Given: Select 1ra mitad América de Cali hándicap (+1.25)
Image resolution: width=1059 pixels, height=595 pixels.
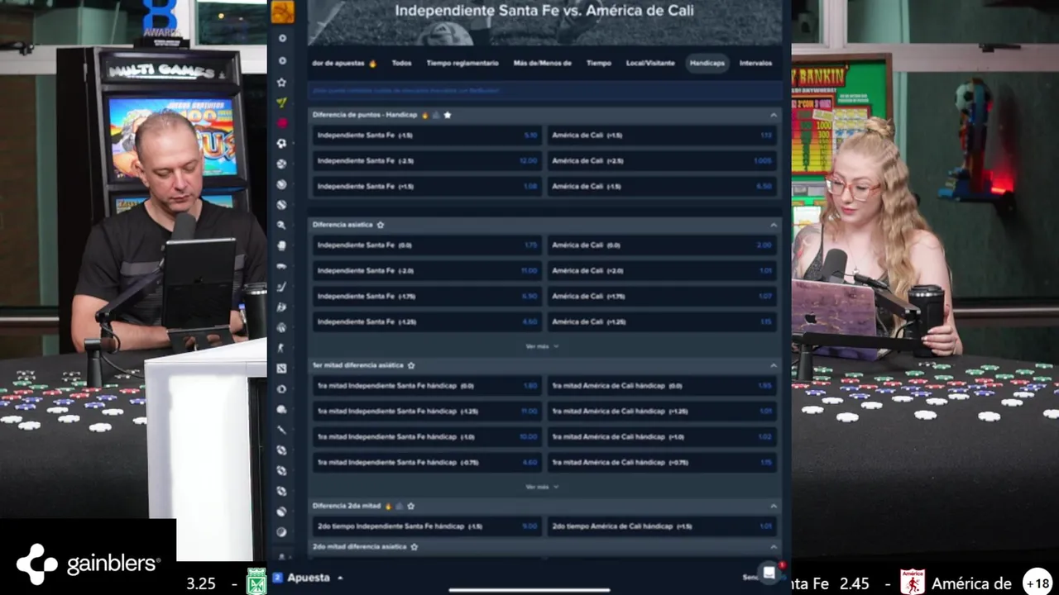Looking at the screenshot, I should tap(662, 412).
